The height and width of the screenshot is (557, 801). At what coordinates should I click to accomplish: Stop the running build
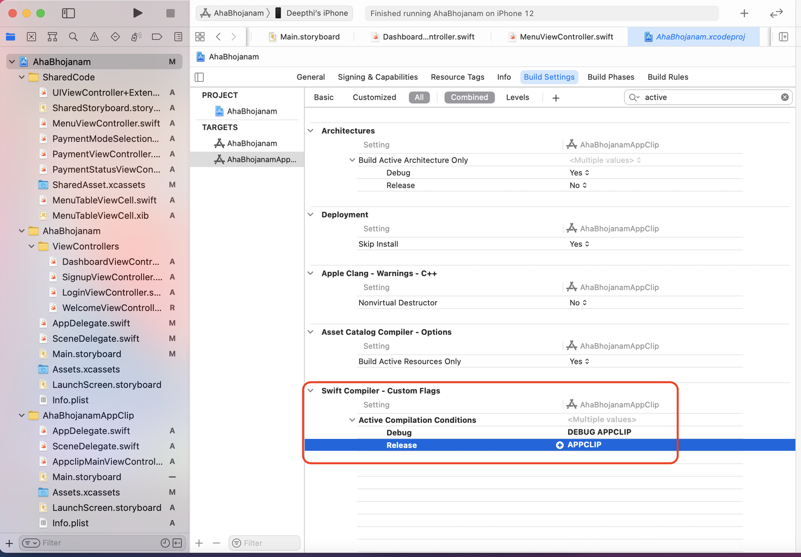pyautogui.click(x=170, y=13)
